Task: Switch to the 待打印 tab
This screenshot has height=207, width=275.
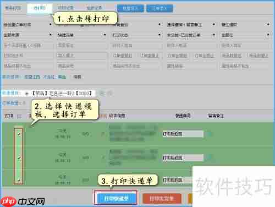Action: click(x=40, y=8)
